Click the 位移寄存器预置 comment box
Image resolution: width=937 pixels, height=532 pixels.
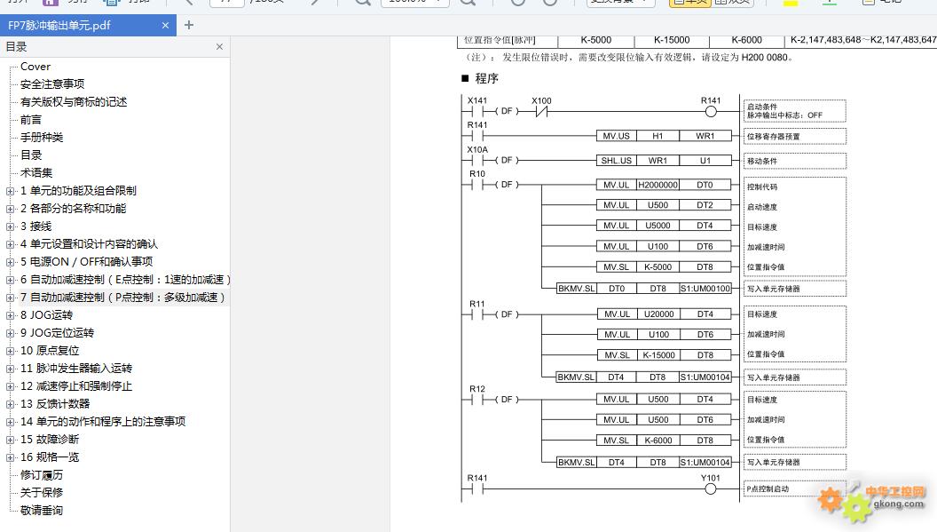[x=794, y=137]
